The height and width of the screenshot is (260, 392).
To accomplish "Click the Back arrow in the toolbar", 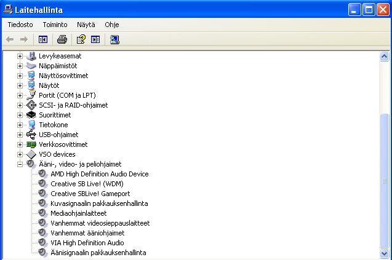I will click(x=10, y=39).
